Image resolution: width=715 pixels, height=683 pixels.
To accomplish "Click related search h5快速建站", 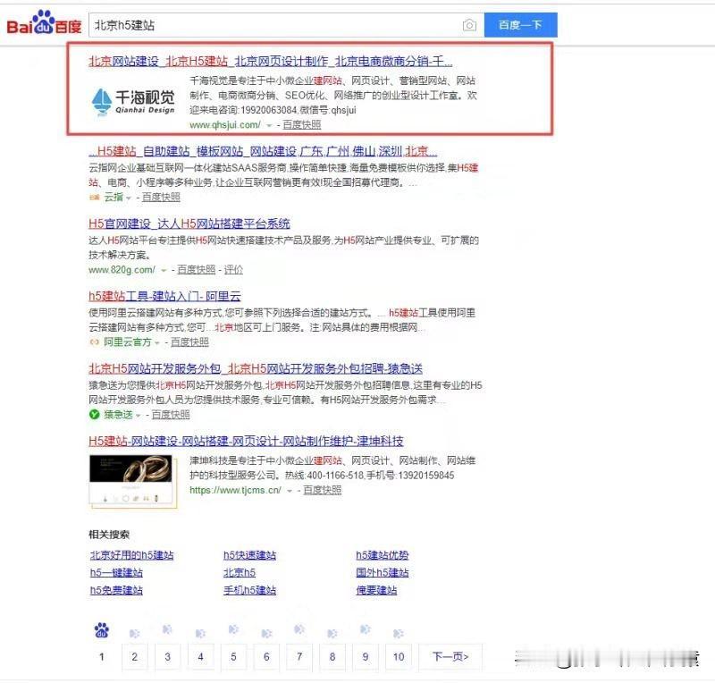I will click(x=250, y=555).
